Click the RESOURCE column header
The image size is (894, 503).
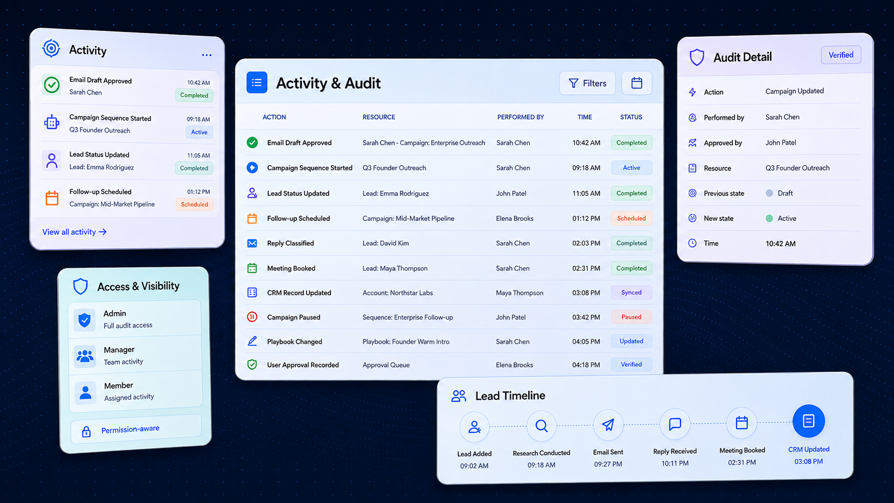[379, 117]
